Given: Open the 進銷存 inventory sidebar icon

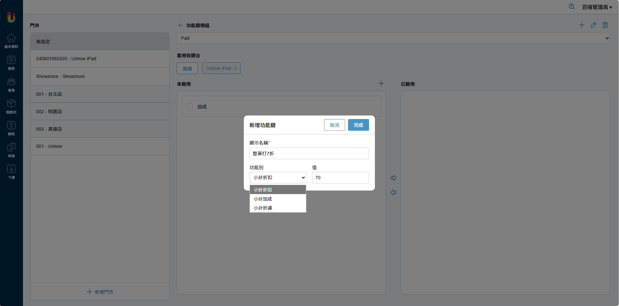Looking at the screenshot, I should 11,106.
